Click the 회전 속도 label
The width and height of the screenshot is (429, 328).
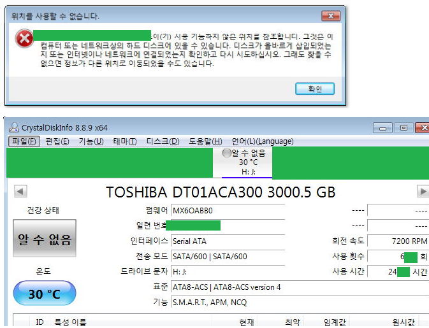point(348,241)
